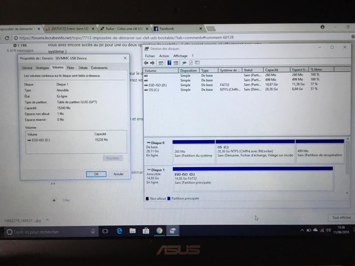The height and width of the screenshot is (266, 355).
Task: Select the OS (C:) partition on Disque 0
Action: 255,151
